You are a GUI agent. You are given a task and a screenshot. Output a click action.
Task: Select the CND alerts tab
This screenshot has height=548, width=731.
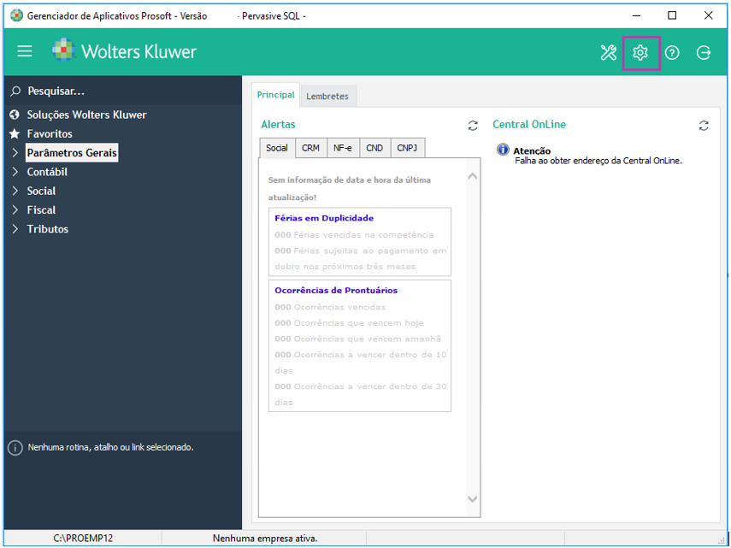pos(374,148)
